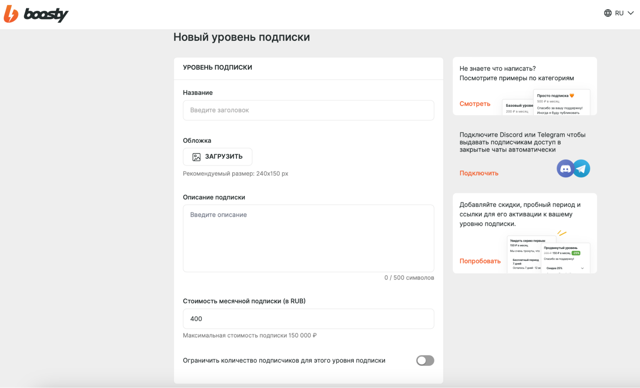Click the globe language icon
This screenshot has height=388, width=640.
pos(607,13)
